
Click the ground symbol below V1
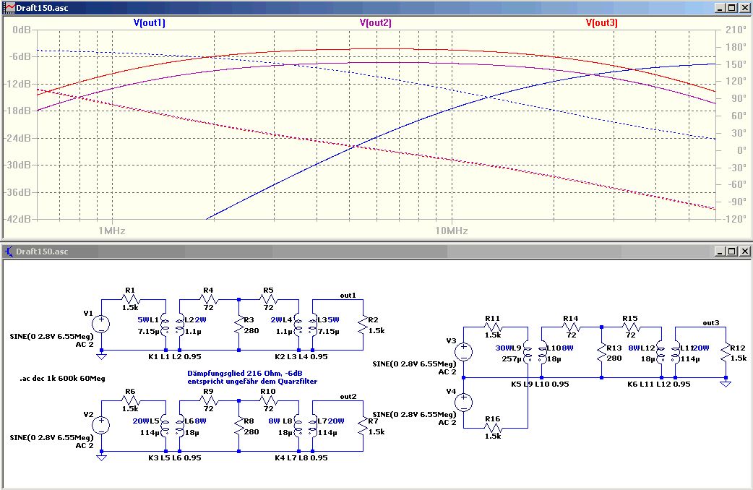pos(101,356)
